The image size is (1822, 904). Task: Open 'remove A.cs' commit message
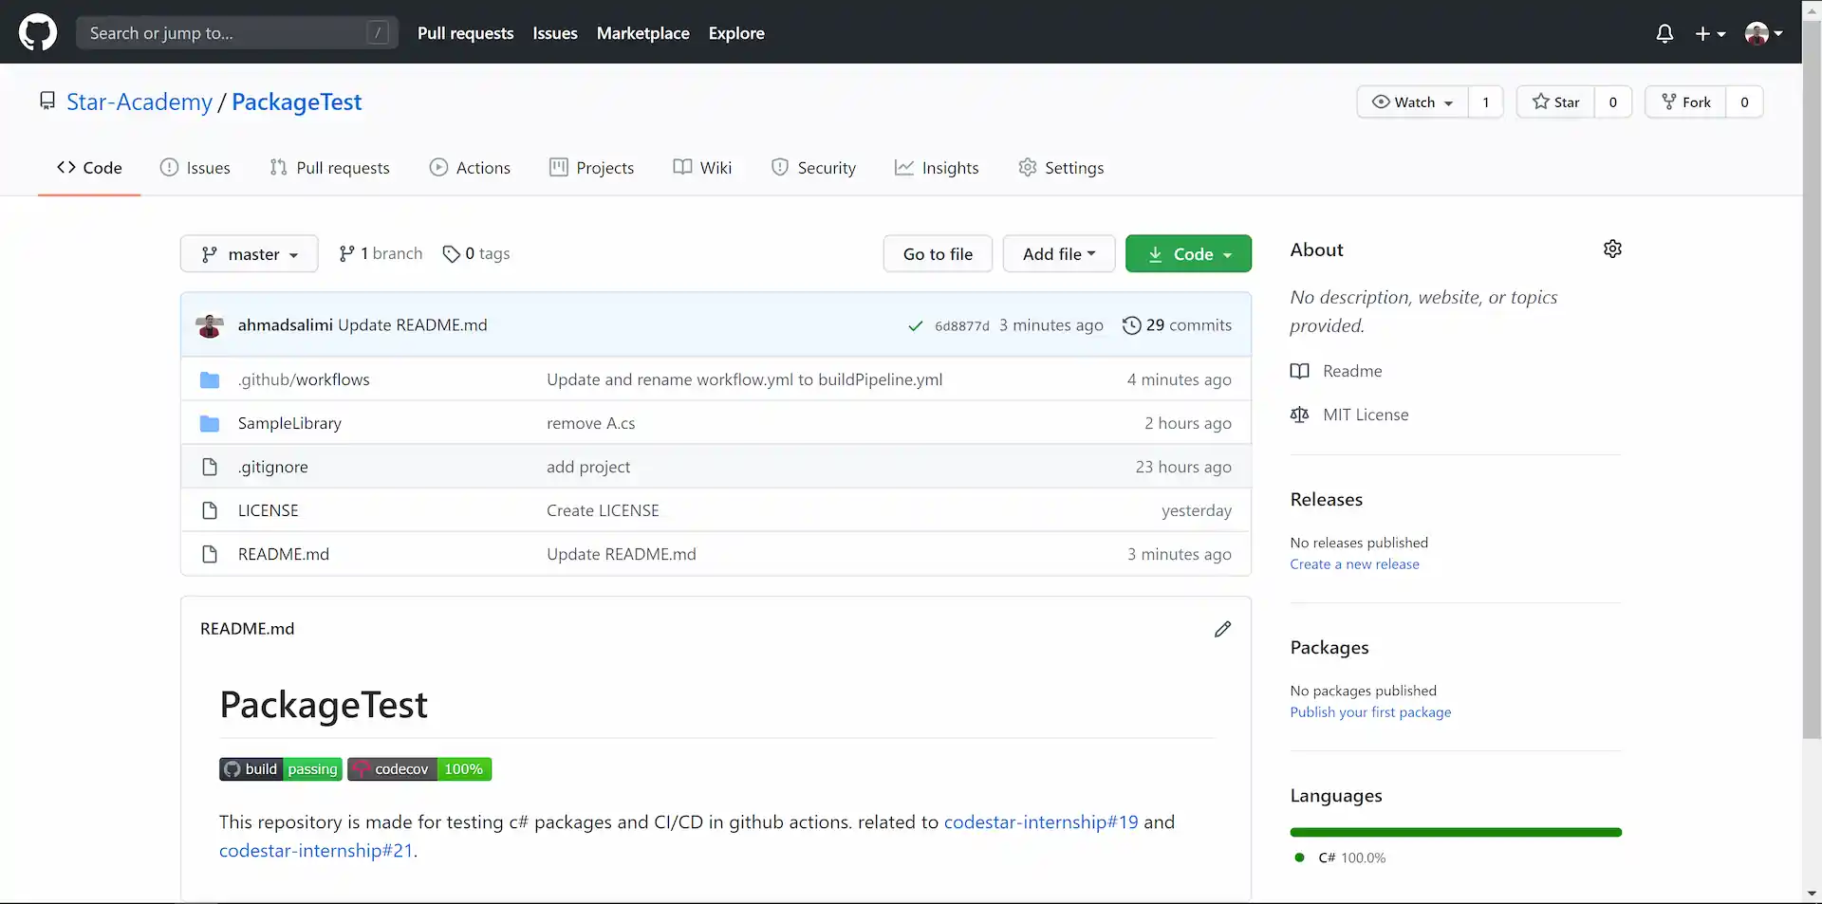coord(590,423)
